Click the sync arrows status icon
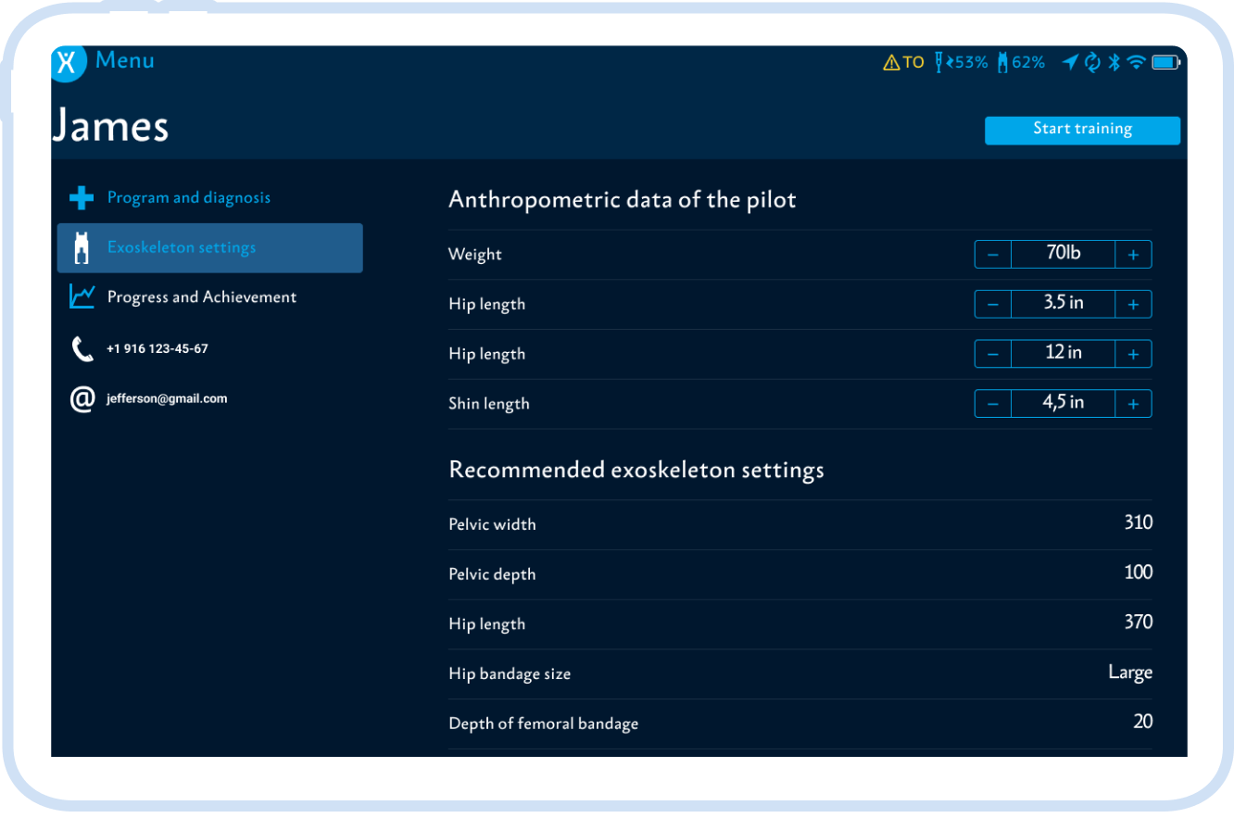 (x=1092, y=62)
